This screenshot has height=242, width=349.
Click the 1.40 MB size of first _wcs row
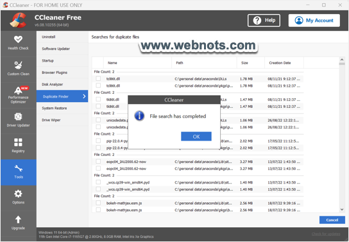(246, 182)
